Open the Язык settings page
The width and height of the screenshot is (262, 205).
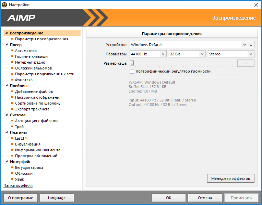coord(20,179)
